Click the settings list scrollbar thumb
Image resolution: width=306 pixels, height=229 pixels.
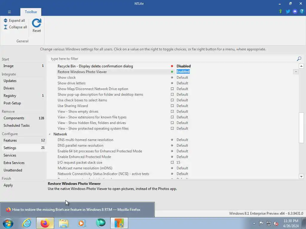coord(301,128)
